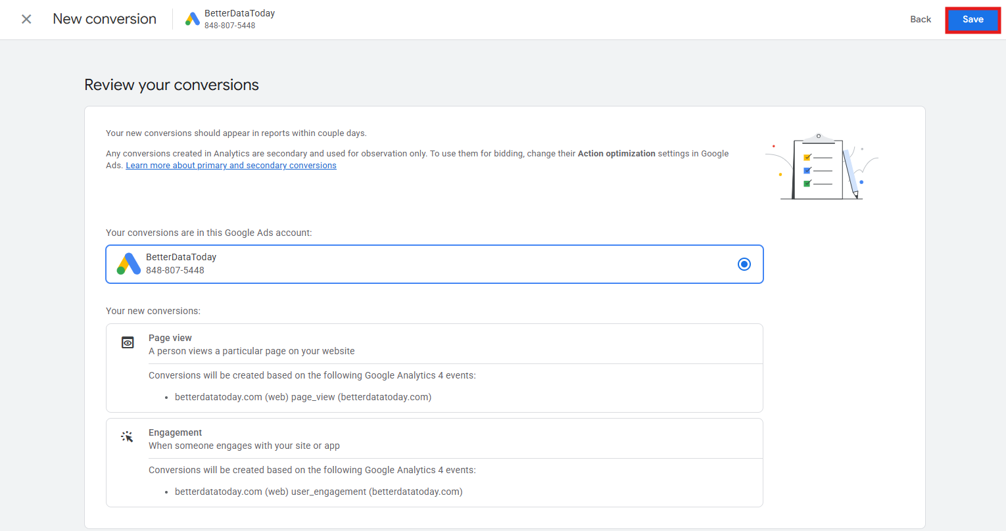Click the Engagement cursor click icon
Image resolution: width=1006 pixels, height=531 pixels.
128,436
